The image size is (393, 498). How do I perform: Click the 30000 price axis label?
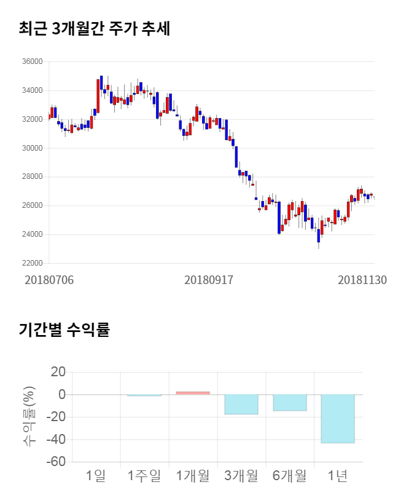click(x=33, y=148)
